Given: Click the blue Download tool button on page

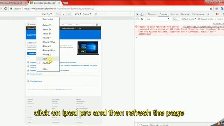Looking at the screenshot, I should point(32,54).
